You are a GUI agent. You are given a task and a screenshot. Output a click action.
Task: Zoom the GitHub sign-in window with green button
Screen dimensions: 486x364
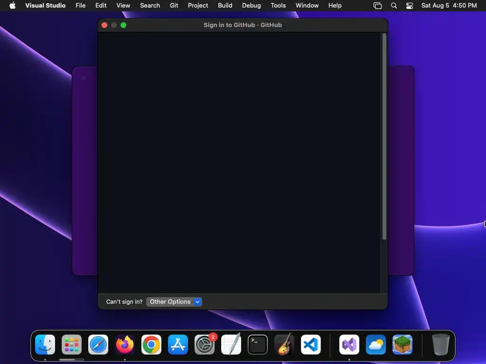123,25
